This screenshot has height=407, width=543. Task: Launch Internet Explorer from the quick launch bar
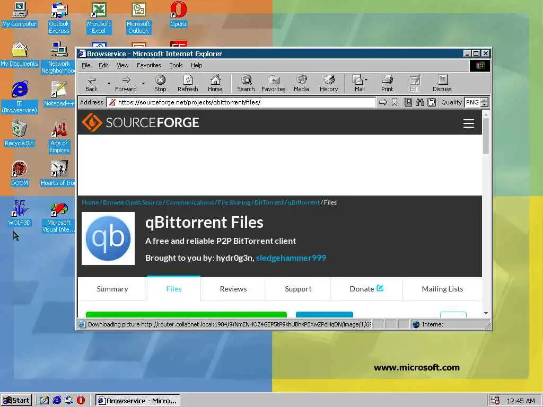57,401
